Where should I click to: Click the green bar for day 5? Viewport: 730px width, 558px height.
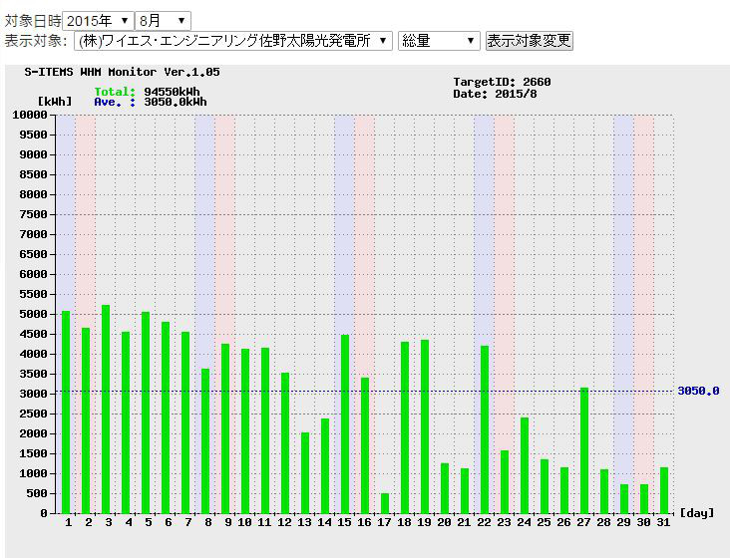pyautogui.click(x=146, y=413)
